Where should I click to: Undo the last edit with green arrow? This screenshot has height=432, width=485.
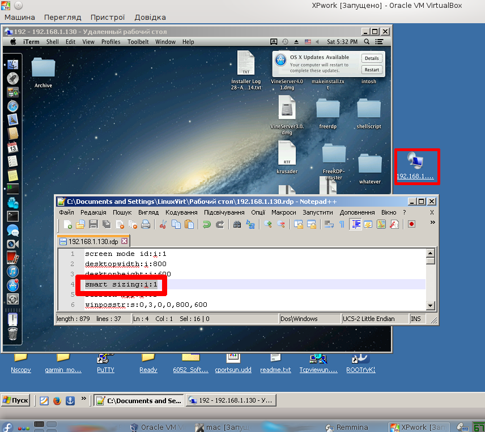[207, 224]
